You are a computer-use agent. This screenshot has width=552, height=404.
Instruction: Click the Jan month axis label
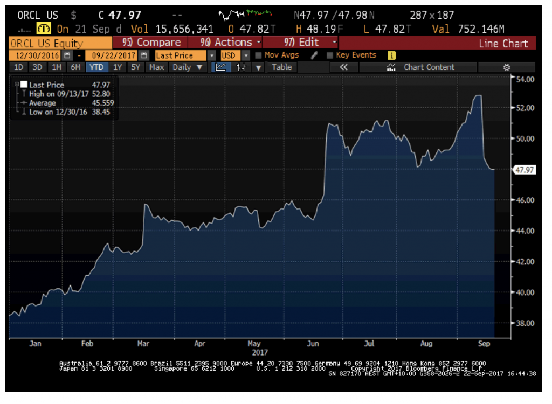35,344
